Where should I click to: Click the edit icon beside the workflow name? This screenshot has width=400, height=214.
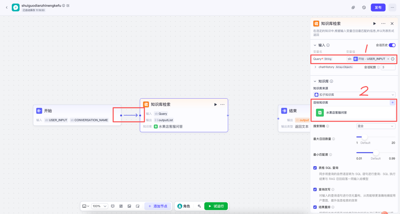point(68,6)
